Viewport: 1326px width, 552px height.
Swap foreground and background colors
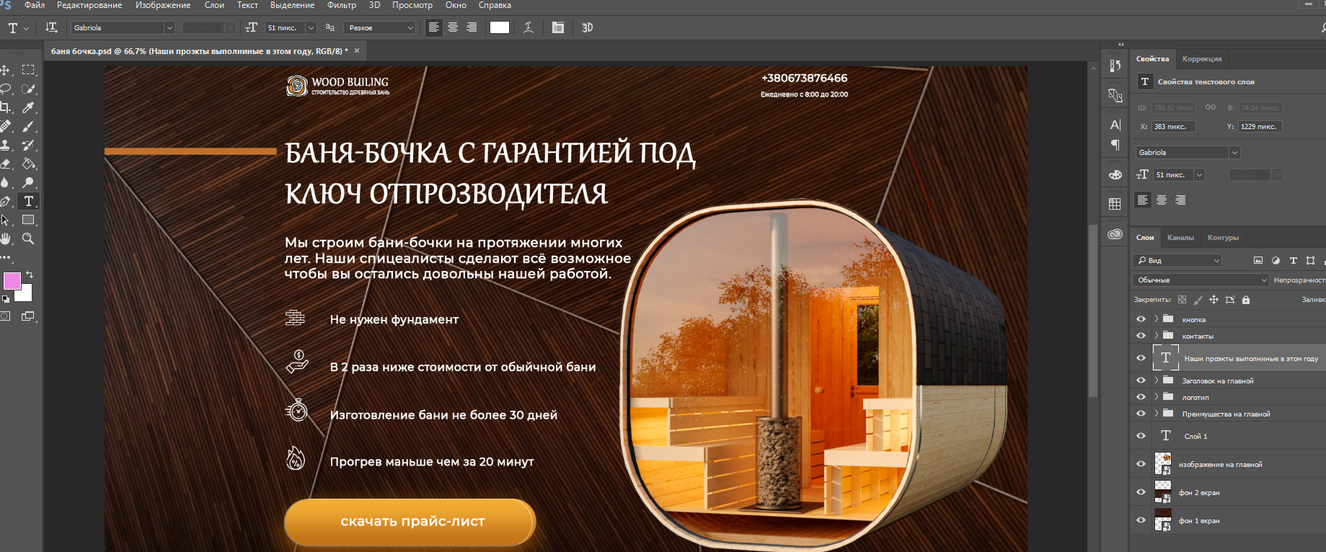tap(30, 275)
